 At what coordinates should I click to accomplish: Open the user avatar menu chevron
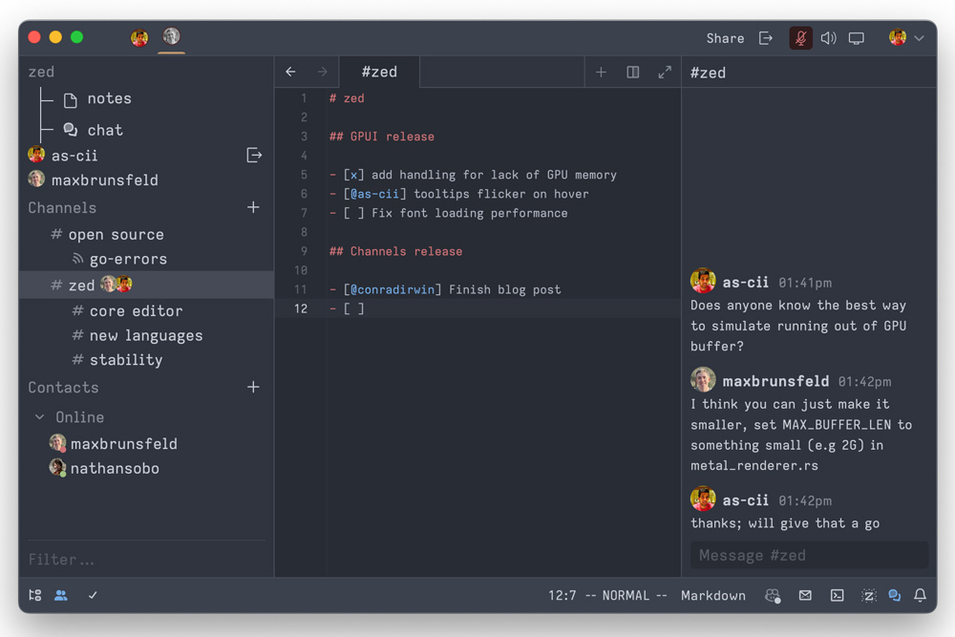click(919, 38)
